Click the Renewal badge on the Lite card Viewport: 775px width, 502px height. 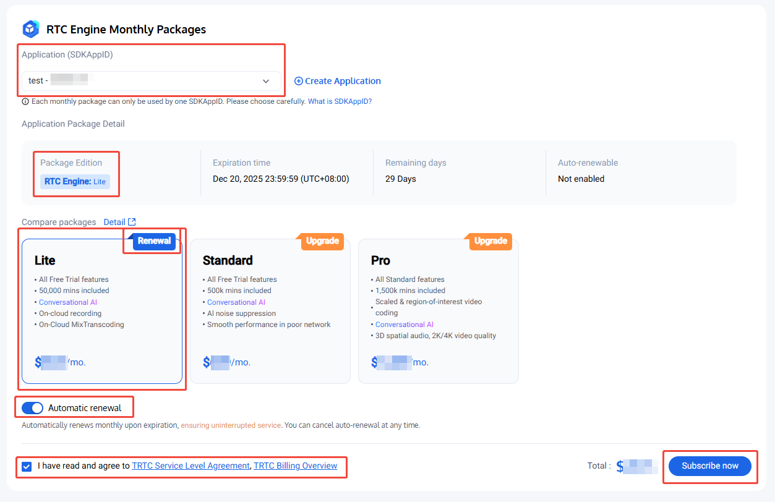[154, 240]
